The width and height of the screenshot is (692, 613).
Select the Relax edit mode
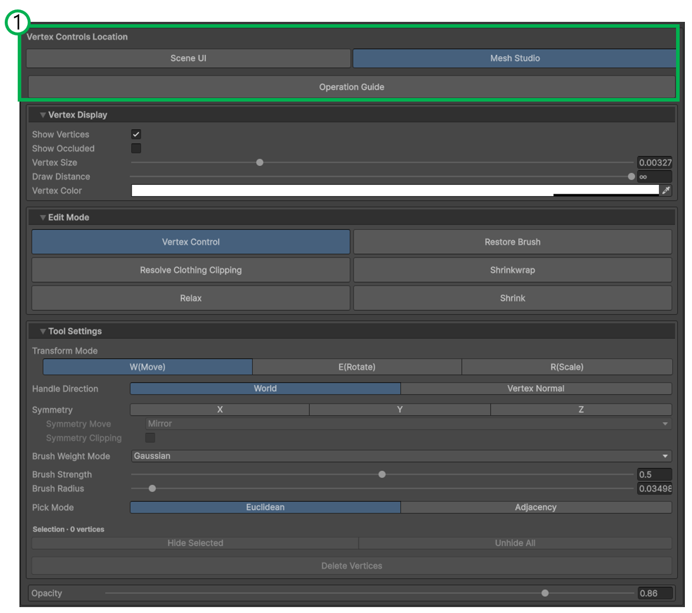(191, 298)
